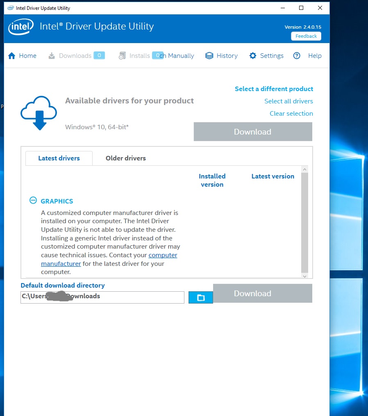Viewport: 368px width, 416px height.
Task: Click the default download directory field
Action: (x=102, y=297)
